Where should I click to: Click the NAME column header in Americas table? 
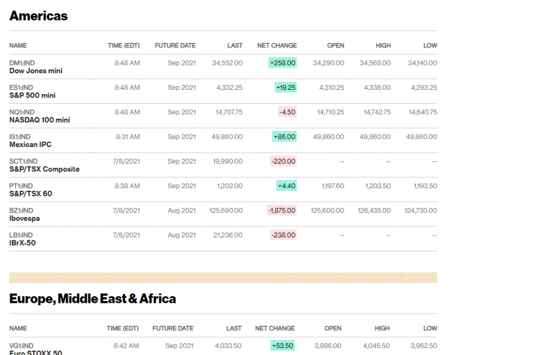coord(18,45)
